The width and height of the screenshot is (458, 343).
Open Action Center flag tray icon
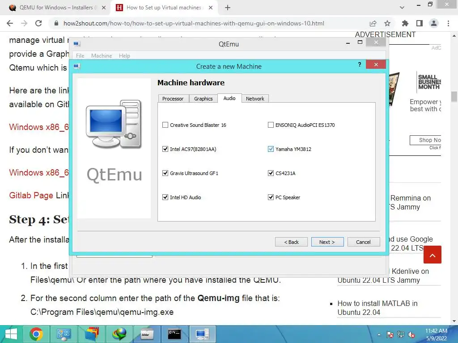pyautogui.click(x=390, y=335)
